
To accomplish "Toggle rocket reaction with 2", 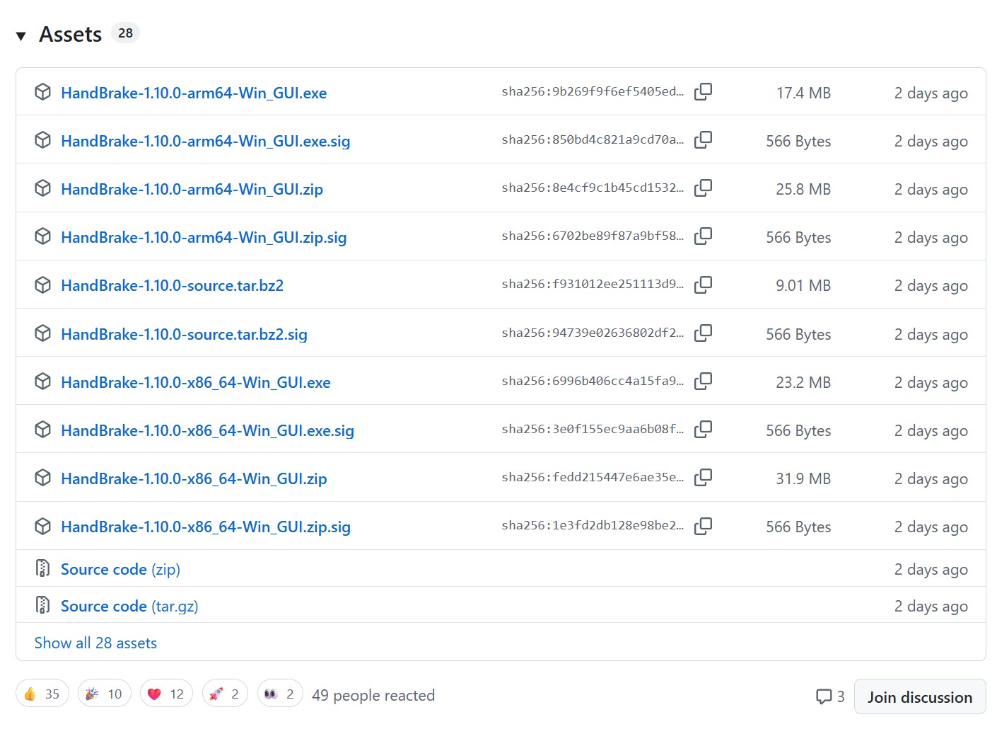I will click(225, 694).
